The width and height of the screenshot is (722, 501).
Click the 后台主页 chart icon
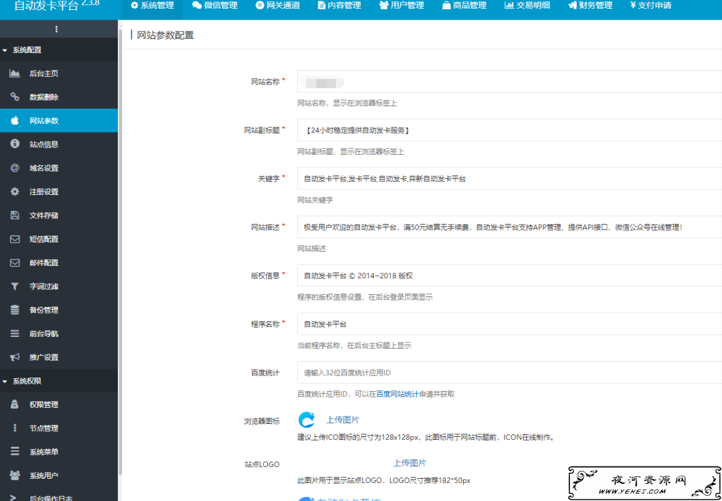tap(15, 73)
